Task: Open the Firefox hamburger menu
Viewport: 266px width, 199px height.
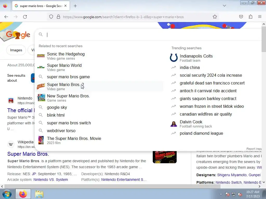Action: (x=260, y=17)
